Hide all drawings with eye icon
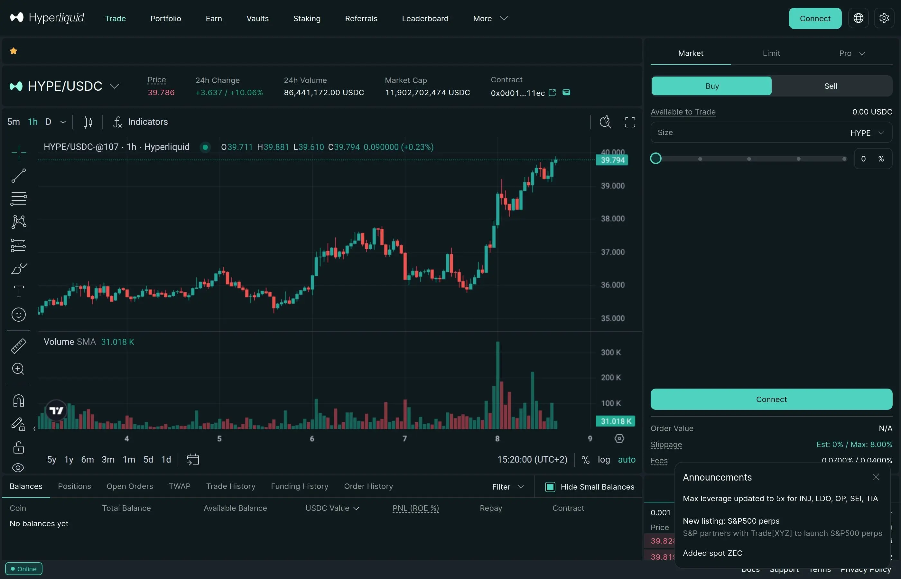This screenshot has height=579, width=901. click(18, 468)
